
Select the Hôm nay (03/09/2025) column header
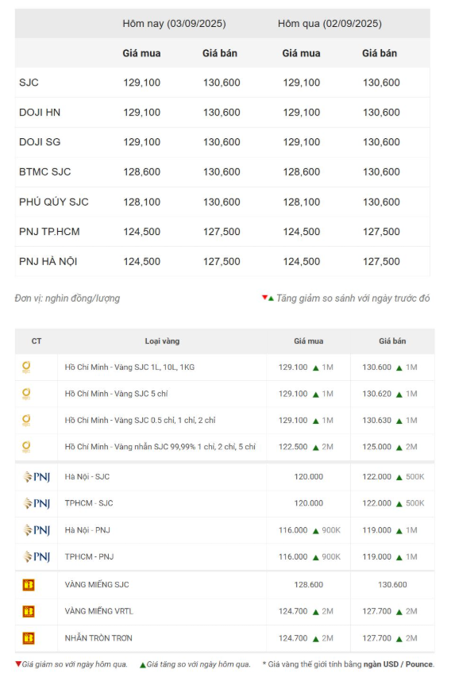(174, 24)
